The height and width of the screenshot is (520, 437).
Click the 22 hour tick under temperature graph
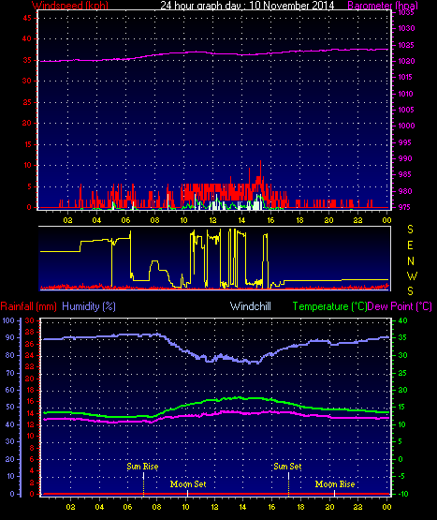(357, 507)
